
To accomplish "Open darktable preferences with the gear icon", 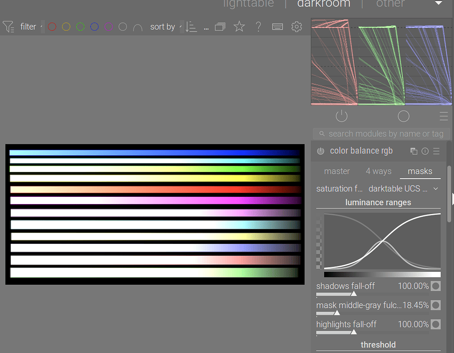I will (297, 27).
